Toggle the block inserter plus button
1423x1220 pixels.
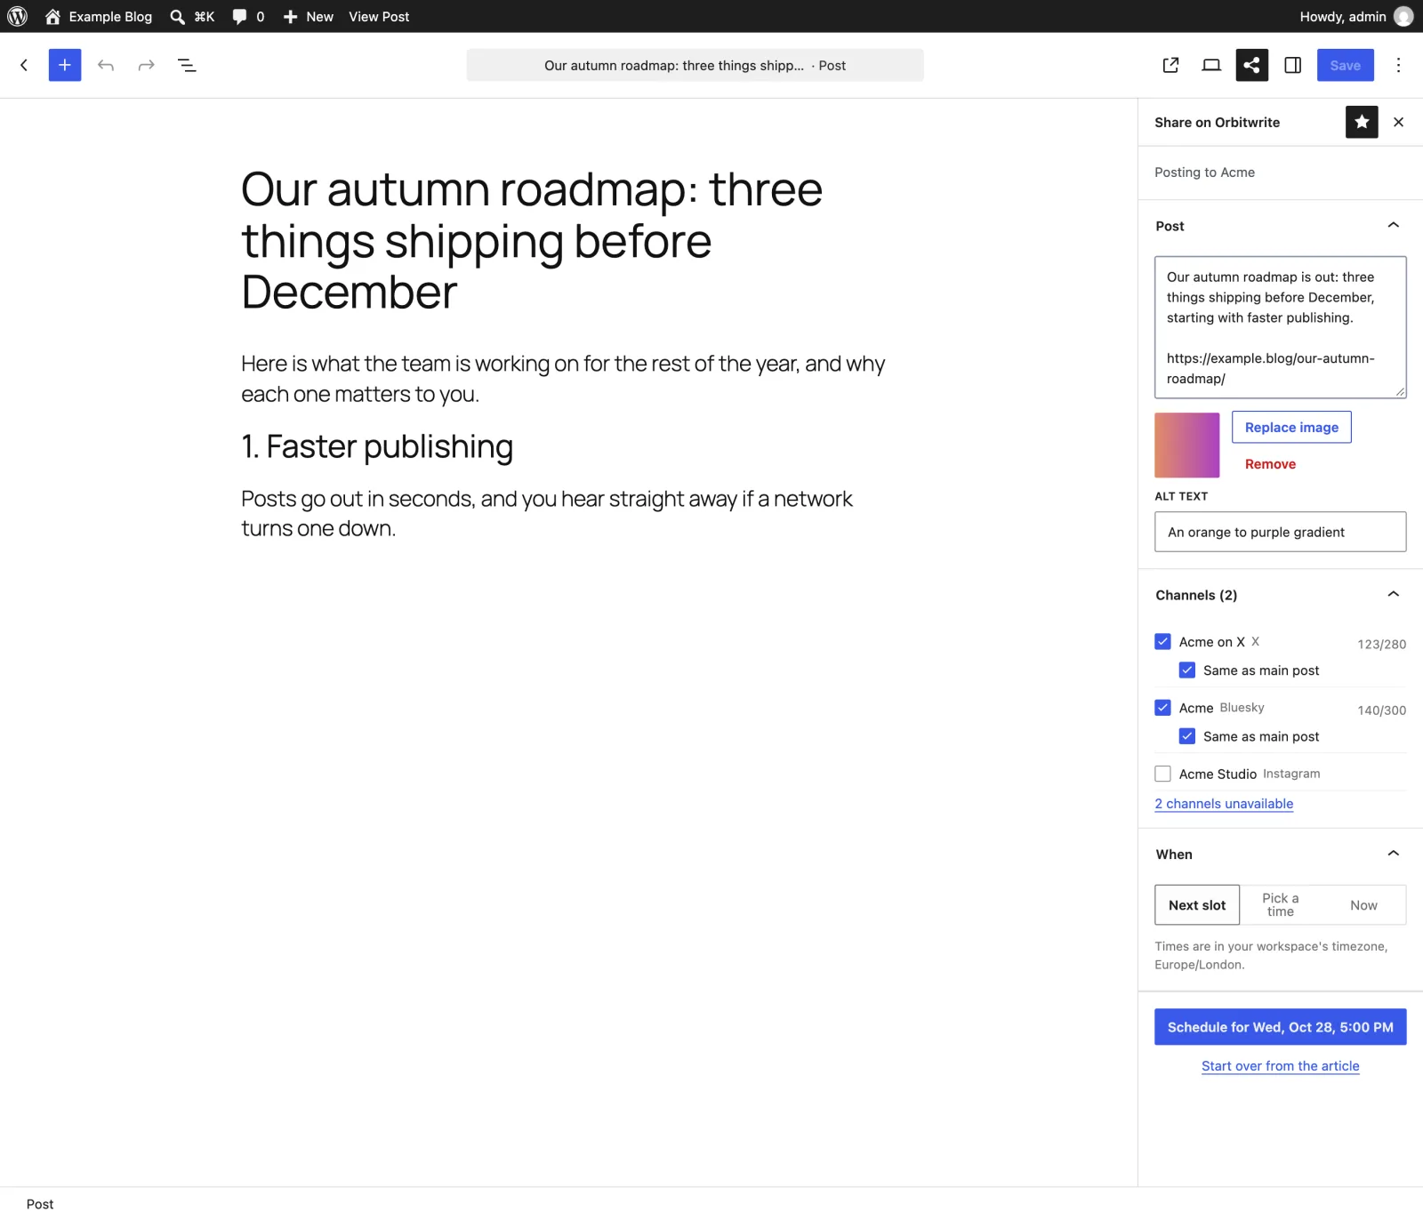(65, 65)
